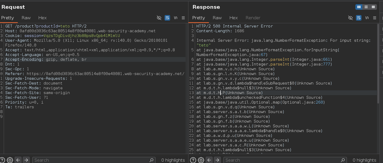Viewport: 383px width, 163px height.
Task: Open the Response panel hamburger options menu
Action: [x=375, y=18]
